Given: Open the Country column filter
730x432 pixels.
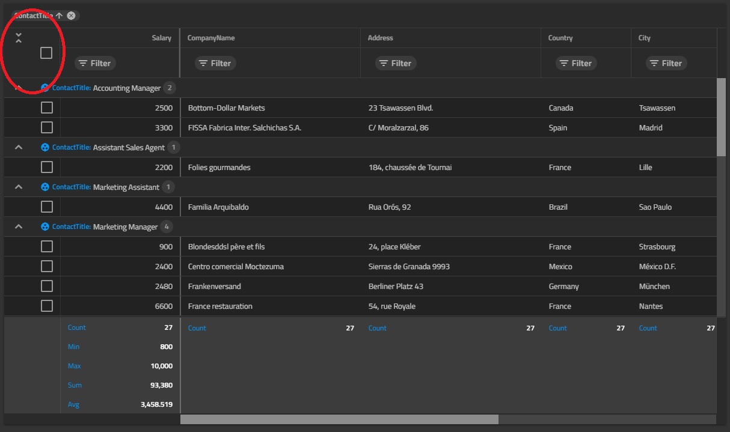Looking at the screenshot, I should tap(575, 62).
